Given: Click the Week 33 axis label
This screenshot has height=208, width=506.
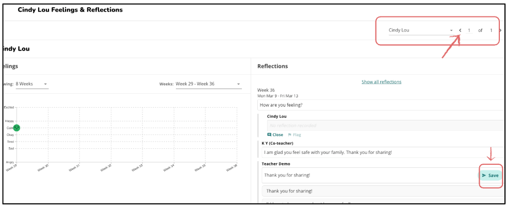Looking at the screenshot, I should point(137,168).
